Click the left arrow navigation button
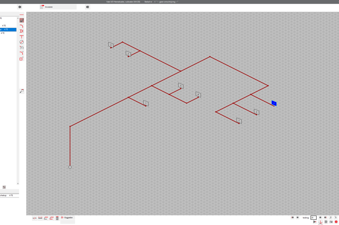339x225 pixels. click(x=19, y=7)
